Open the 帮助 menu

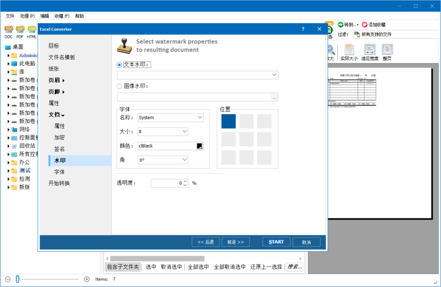pyautogui.click(x=79, y=16)
